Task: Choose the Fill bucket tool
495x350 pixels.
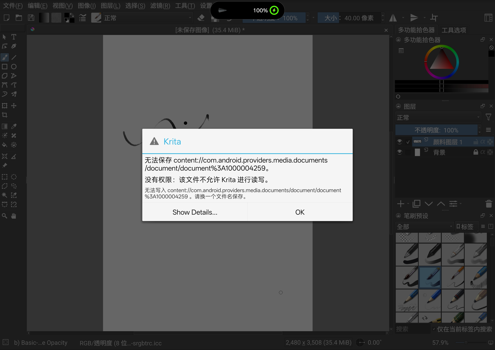Action: [x=5, y=145]
